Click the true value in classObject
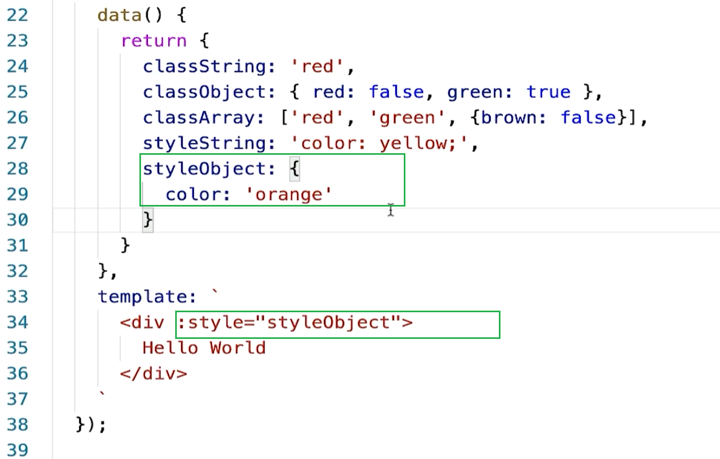This screenshot has height=459, width=720. 549,92
